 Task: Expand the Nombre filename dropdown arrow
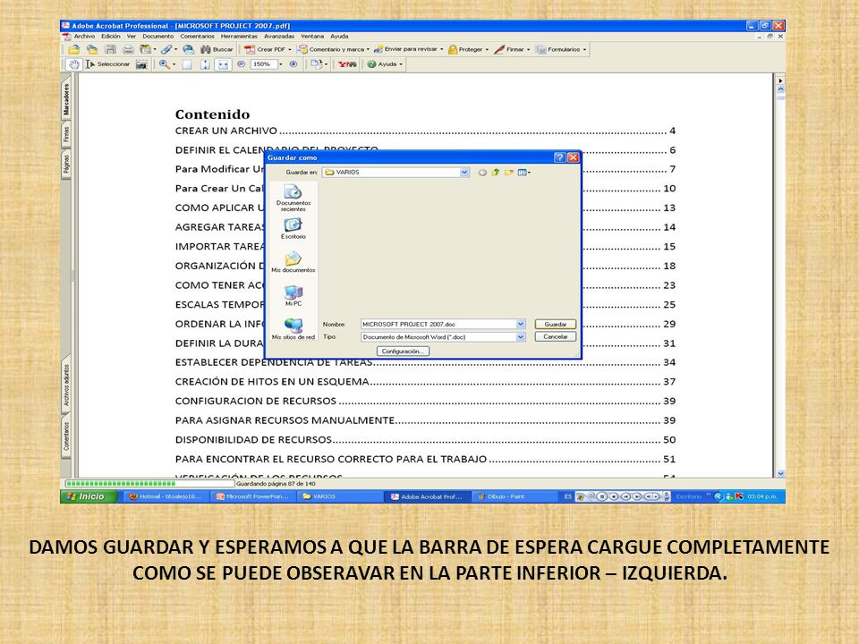click(521, 324)
